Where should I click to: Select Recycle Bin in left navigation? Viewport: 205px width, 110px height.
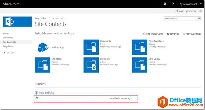point(8,46)
